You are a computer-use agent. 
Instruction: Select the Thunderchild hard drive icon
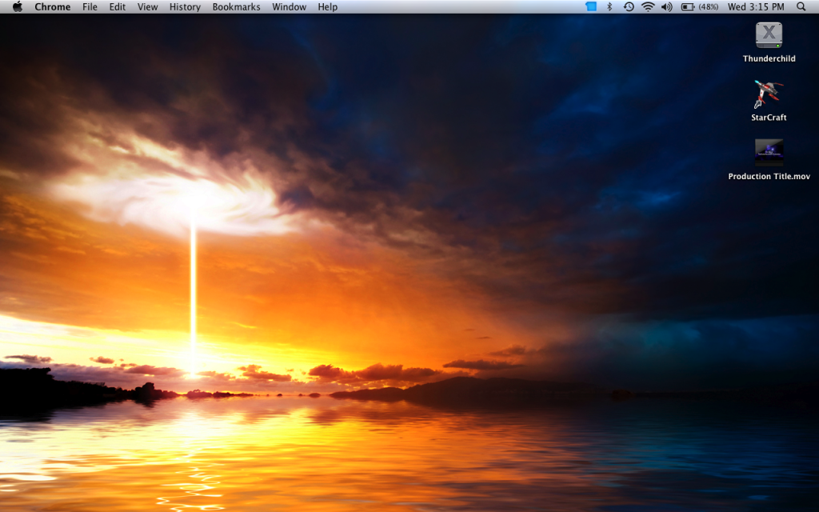(x=769, y=35)
